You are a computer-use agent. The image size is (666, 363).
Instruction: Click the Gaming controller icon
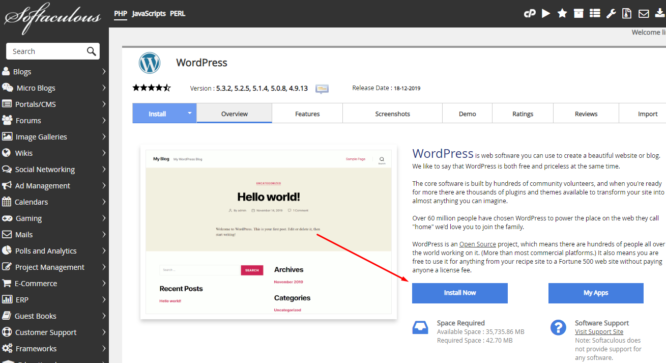tap(7, 218)
